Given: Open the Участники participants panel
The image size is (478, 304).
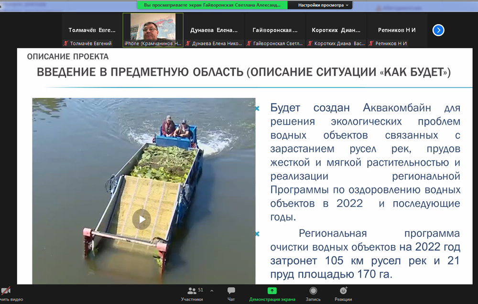Looking at the screenshot, I should coord(192,293).
